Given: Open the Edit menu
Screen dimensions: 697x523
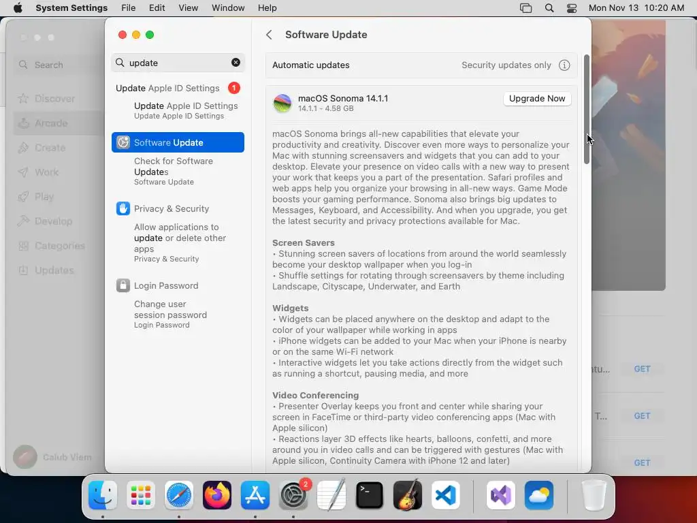Looking at the screenshot, I should (157, 8).
